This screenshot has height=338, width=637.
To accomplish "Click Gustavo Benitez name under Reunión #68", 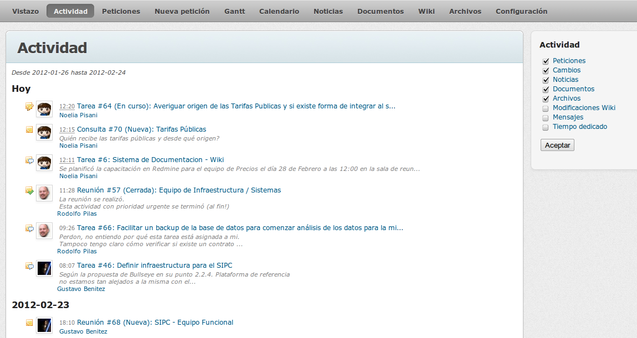I will tap(83, 332).
